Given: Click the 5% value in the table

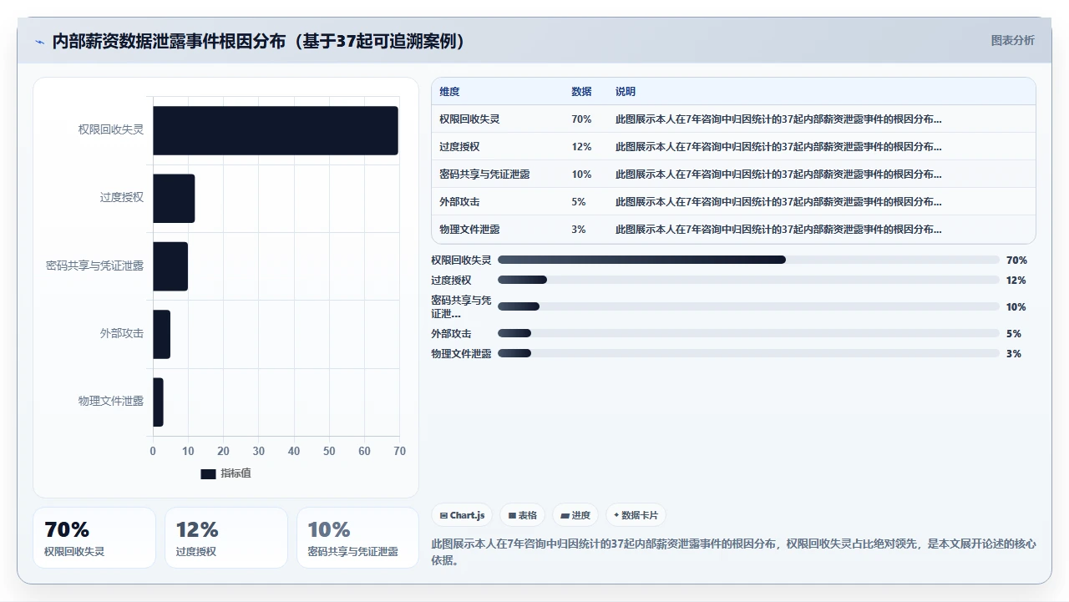Looking at the screenshot, I should click(579, 202).
